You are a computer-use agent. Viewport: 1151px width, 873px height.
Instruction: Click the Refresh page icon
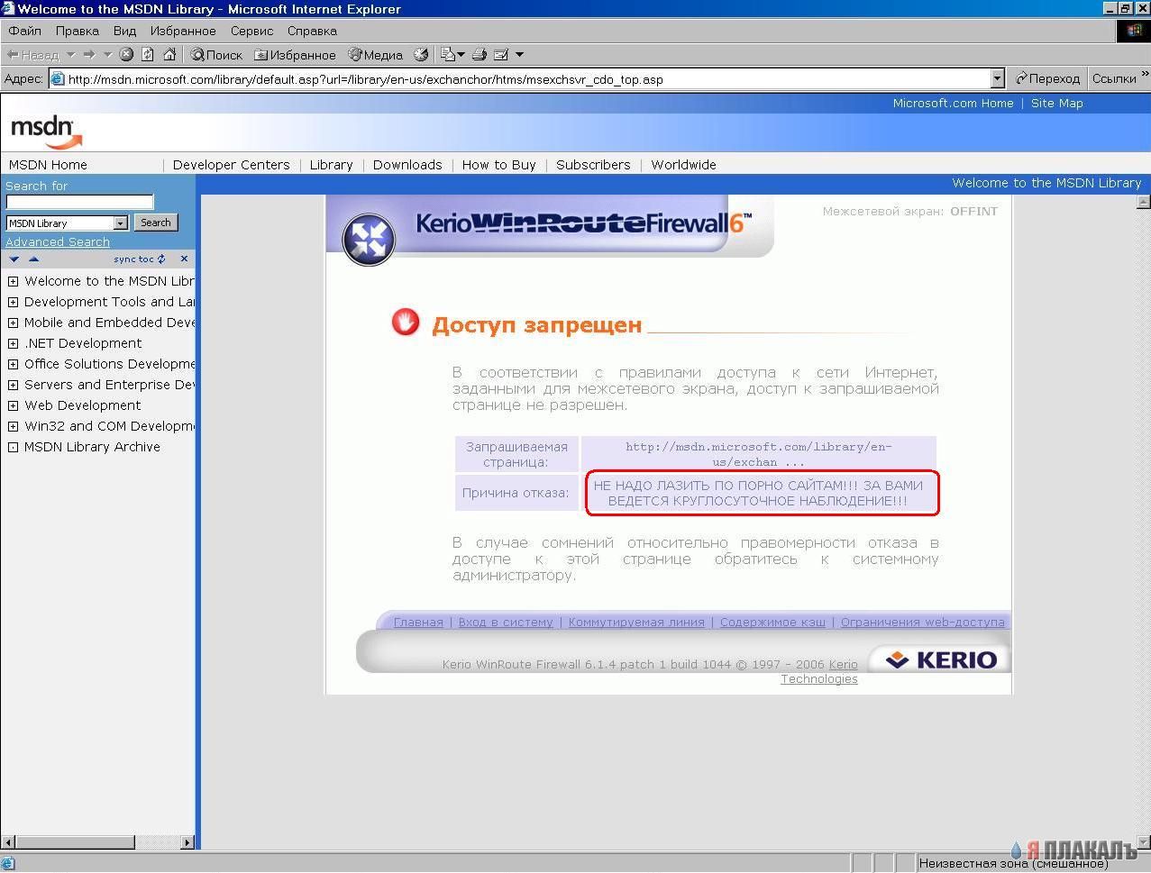148,55
